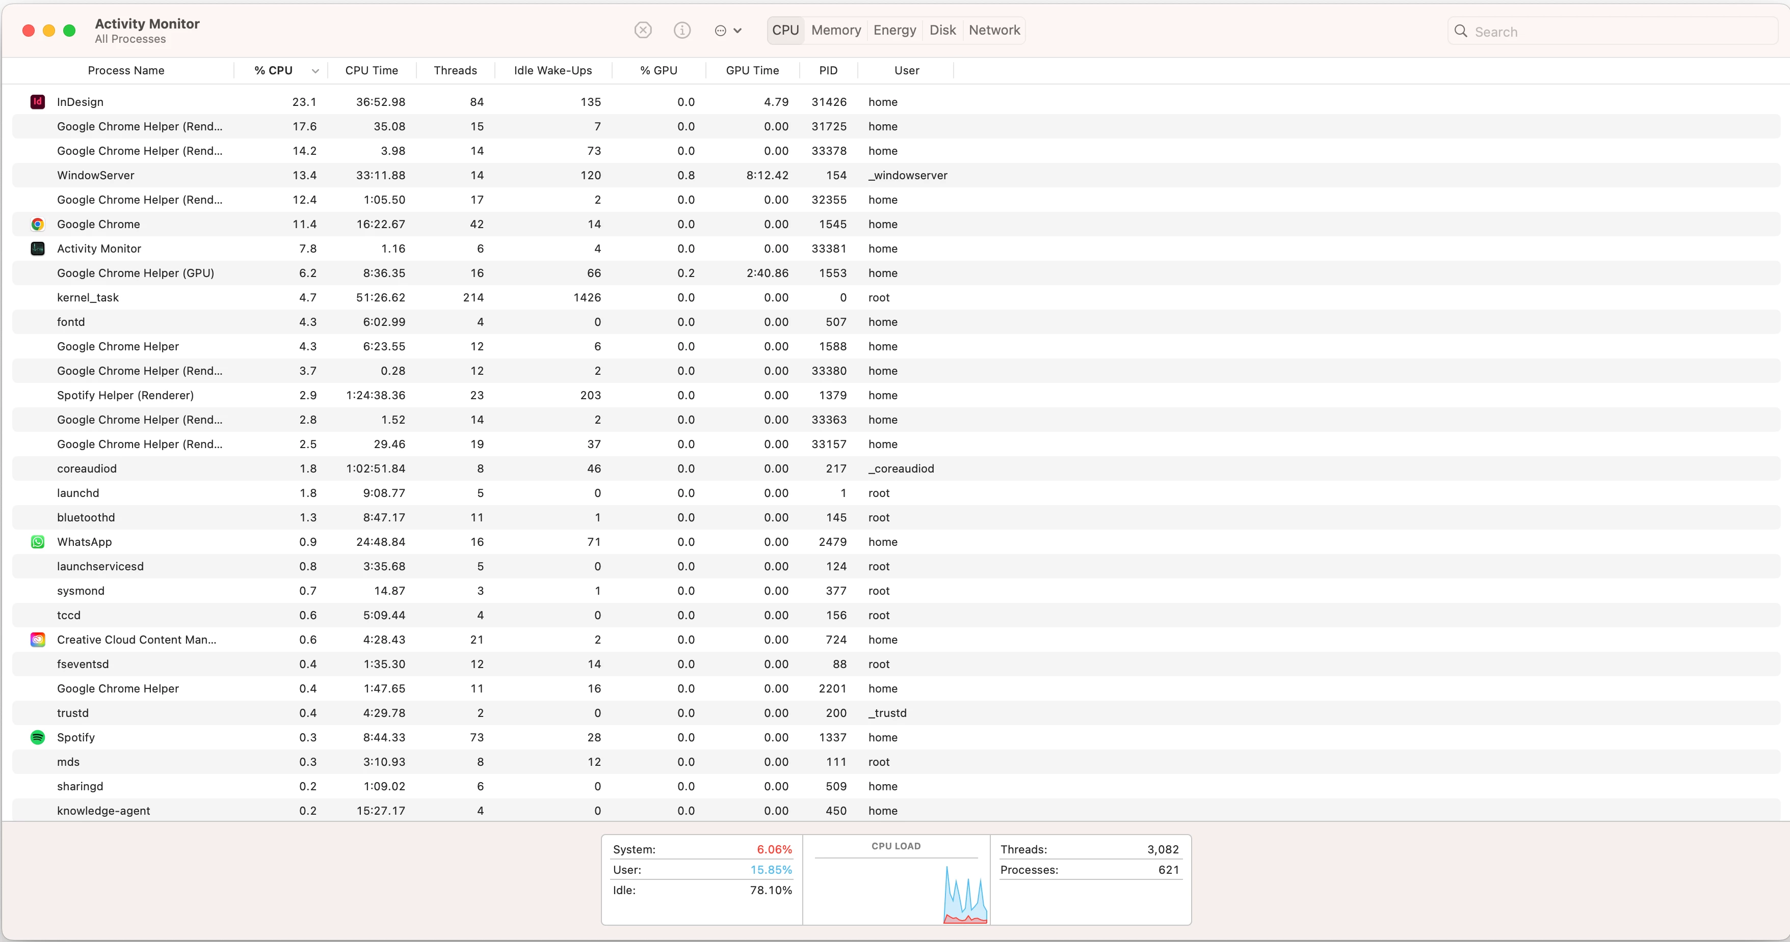Click the process info (i) icon
Image resolution: width=1790 pixels, height=942 pixels.
(681, 30)
